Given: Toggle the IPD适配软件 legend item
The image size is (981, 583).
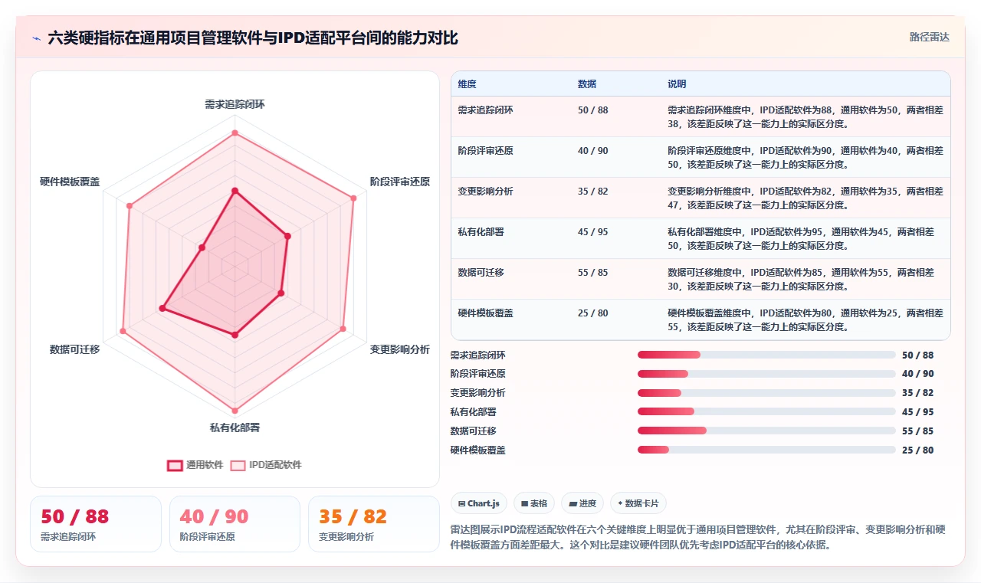Looking at the screenshot, I should coord(266,465).
